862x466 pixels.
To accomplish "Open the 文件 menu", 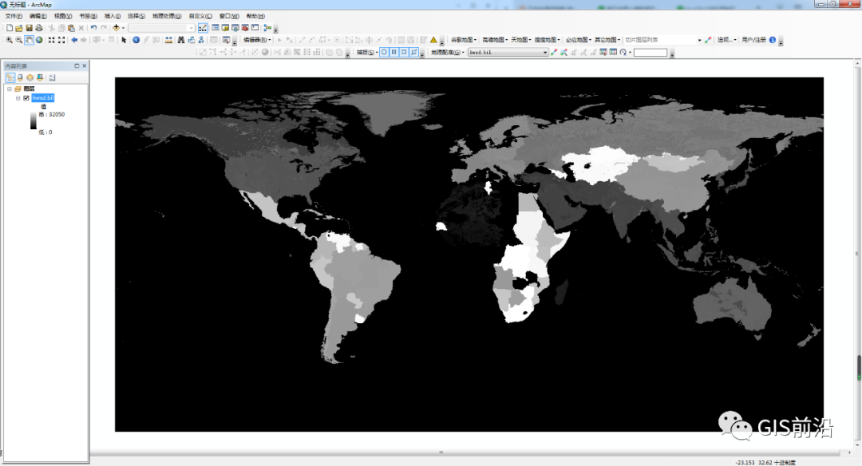I will tap(14, 16).
